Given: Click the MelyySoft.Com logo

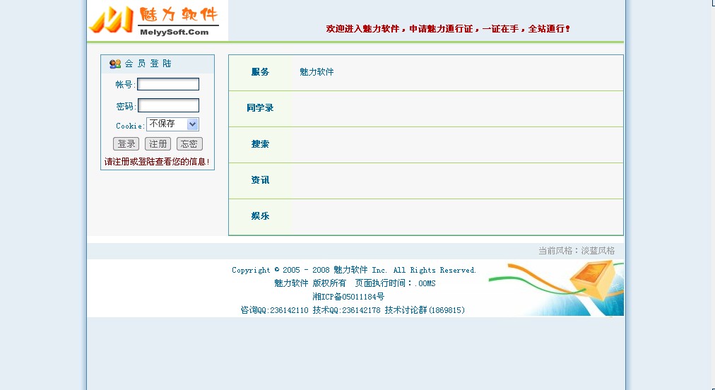Looking at the screenshot, I should 158,20.
